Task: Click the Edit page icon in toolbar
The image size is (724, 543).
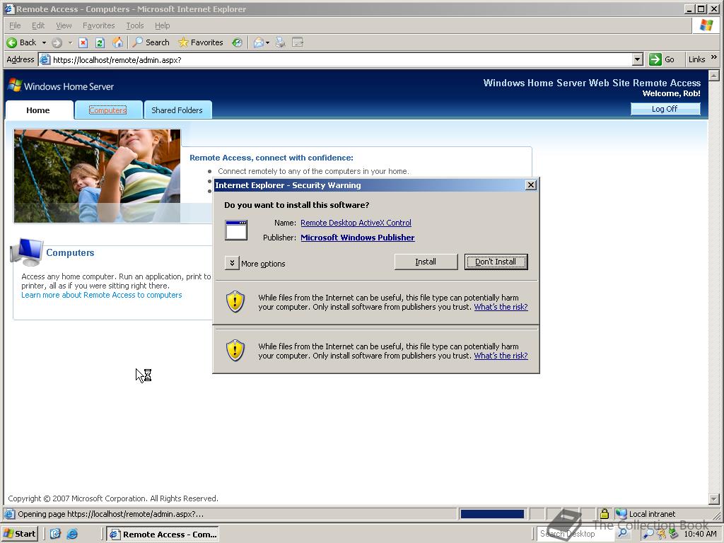Action: (x=298, y=42)
